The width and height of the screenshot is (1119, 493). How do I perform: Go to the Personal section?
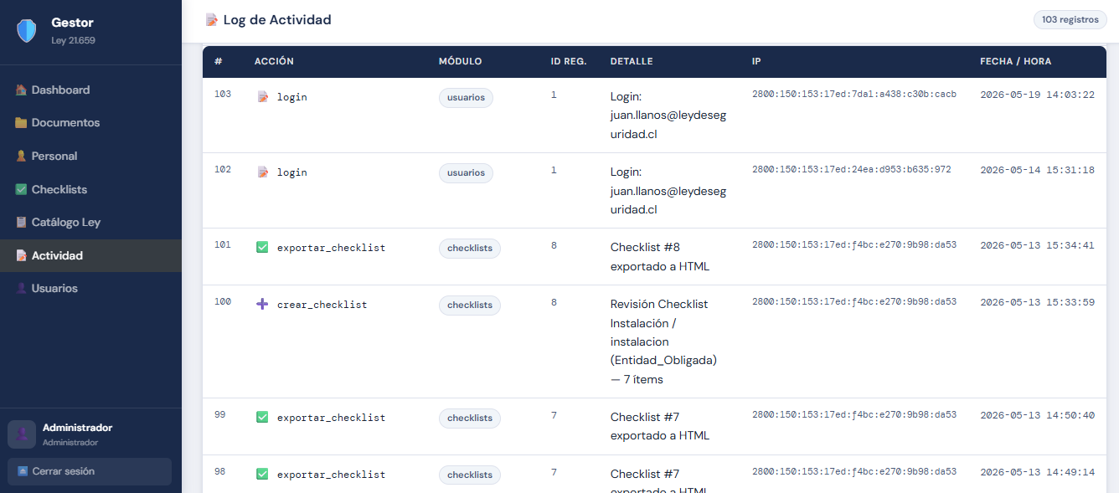90,157
